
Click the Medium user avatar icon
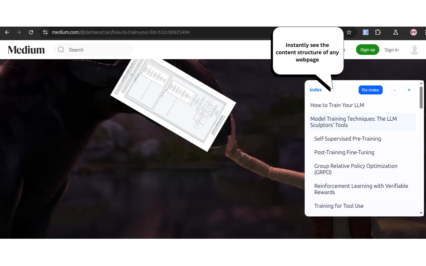414,50
